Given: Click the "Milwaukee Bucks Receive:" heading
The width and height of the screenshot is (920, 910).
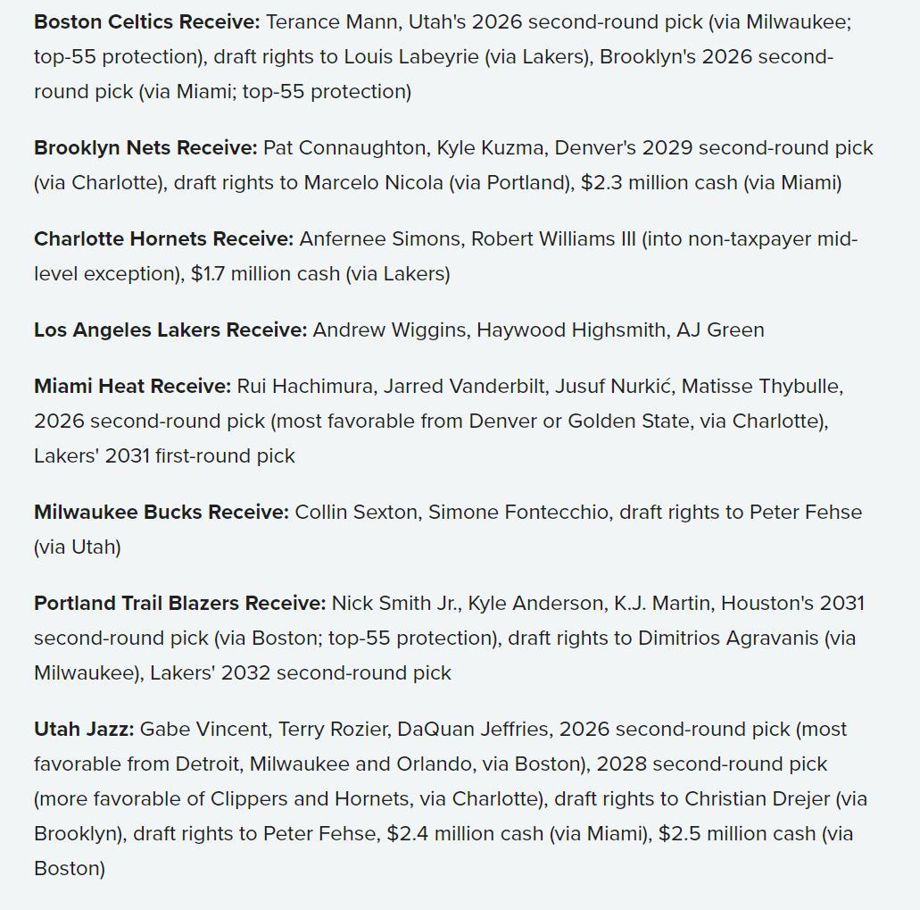Looking at the screenshot, I should [x=162, y=512].
